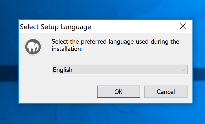The height and width of the screenshot is (124, 205).
Task: Expand the language list using the chevron arrow
Action: (183, 70)
